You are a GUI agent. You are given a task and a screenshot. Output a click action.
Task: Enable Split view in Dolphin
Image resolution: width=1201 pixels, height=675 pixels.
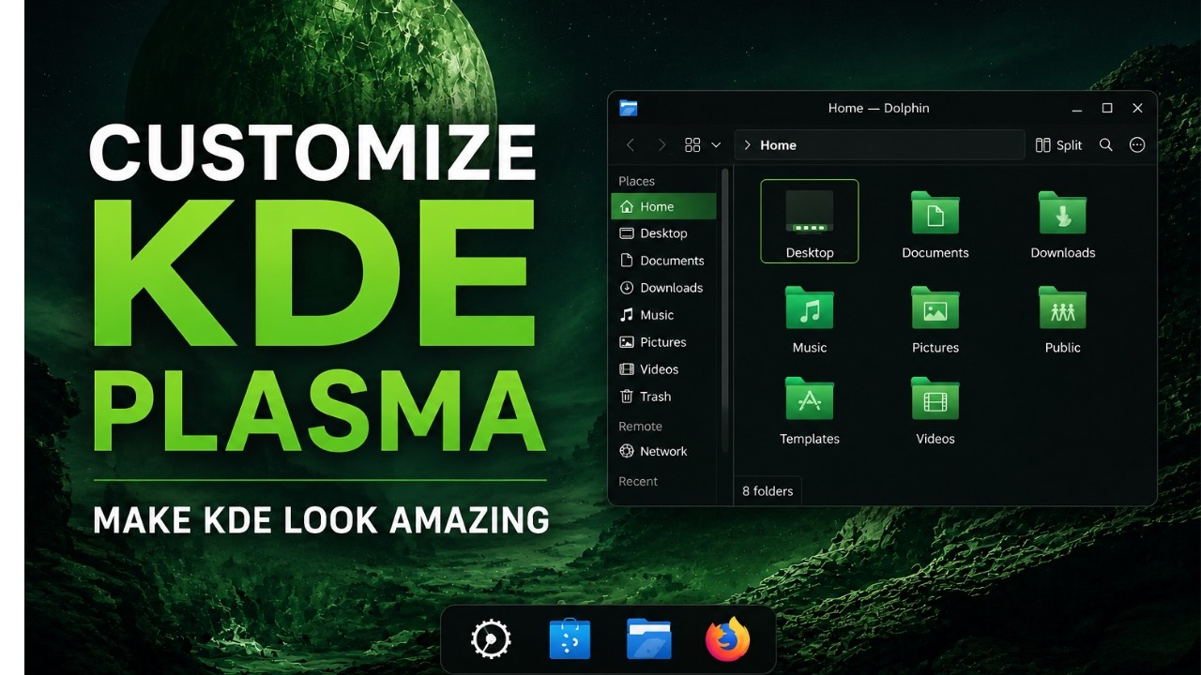[1058, 145]
